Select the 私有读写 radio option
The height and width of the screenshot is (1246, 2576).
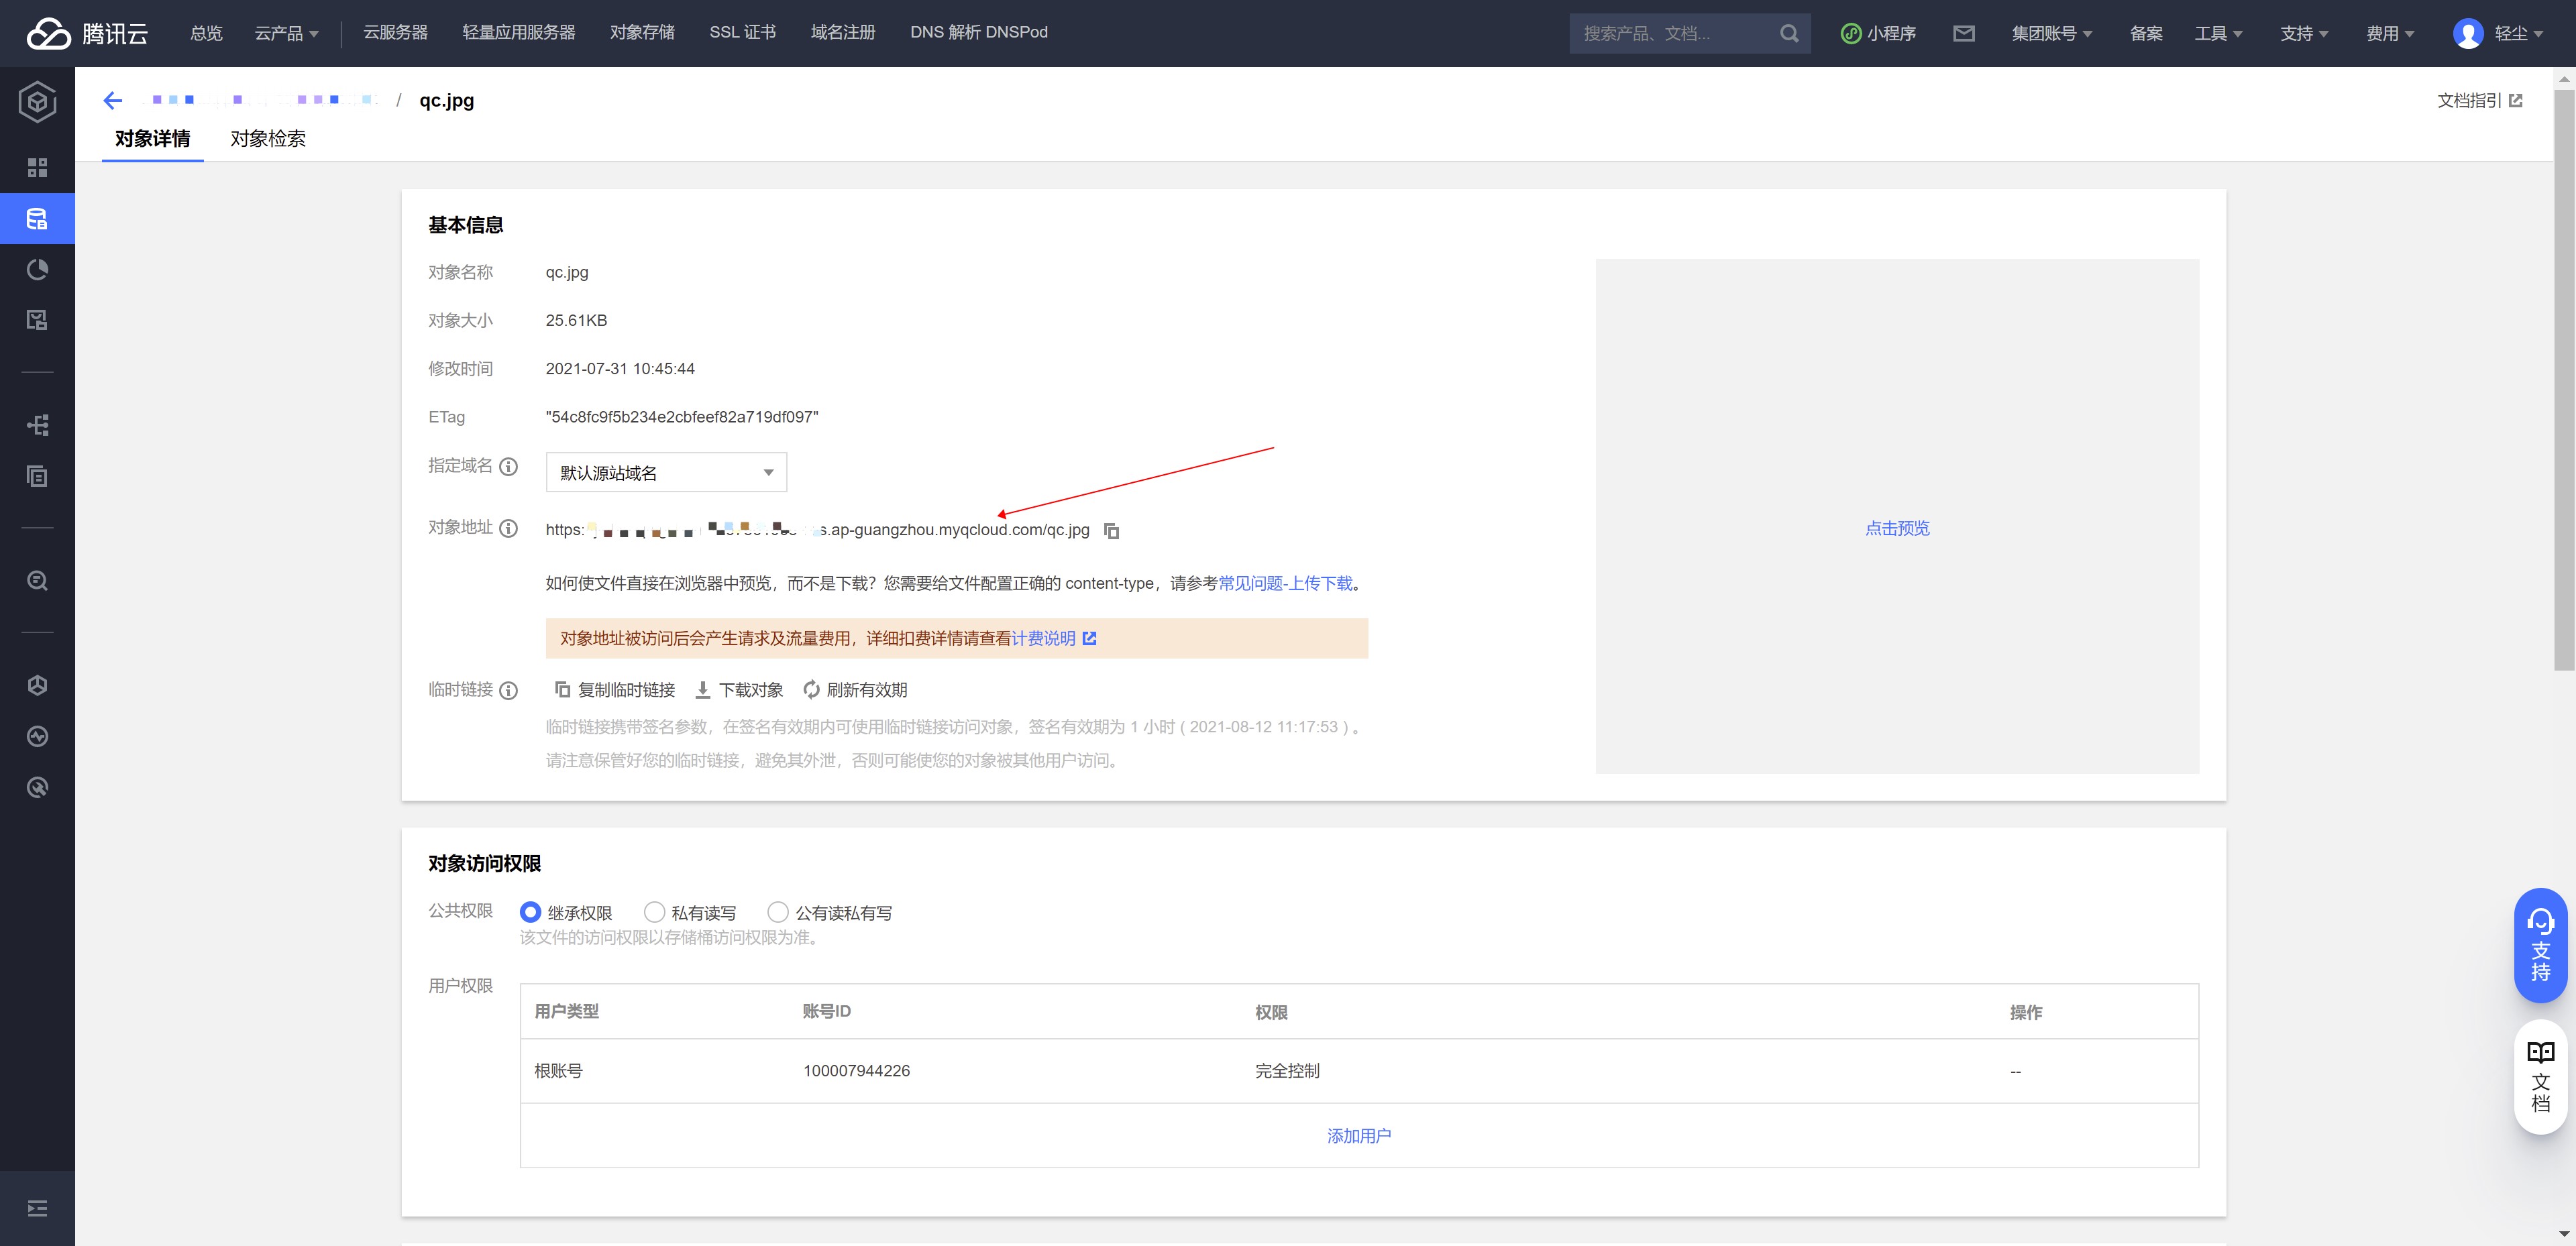pyautogui.click(x=654, y=912)
